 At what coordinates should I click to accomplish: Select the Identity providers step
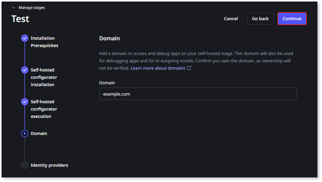pyautogui.click(x=49, y=165)
